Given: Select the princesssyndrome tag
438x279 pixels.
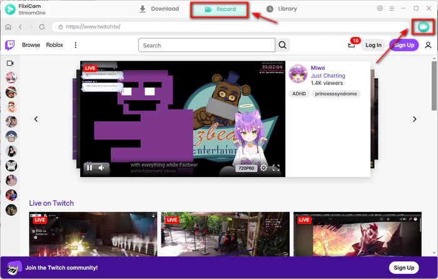Looking at the screenshot, I should pos(336,94).
